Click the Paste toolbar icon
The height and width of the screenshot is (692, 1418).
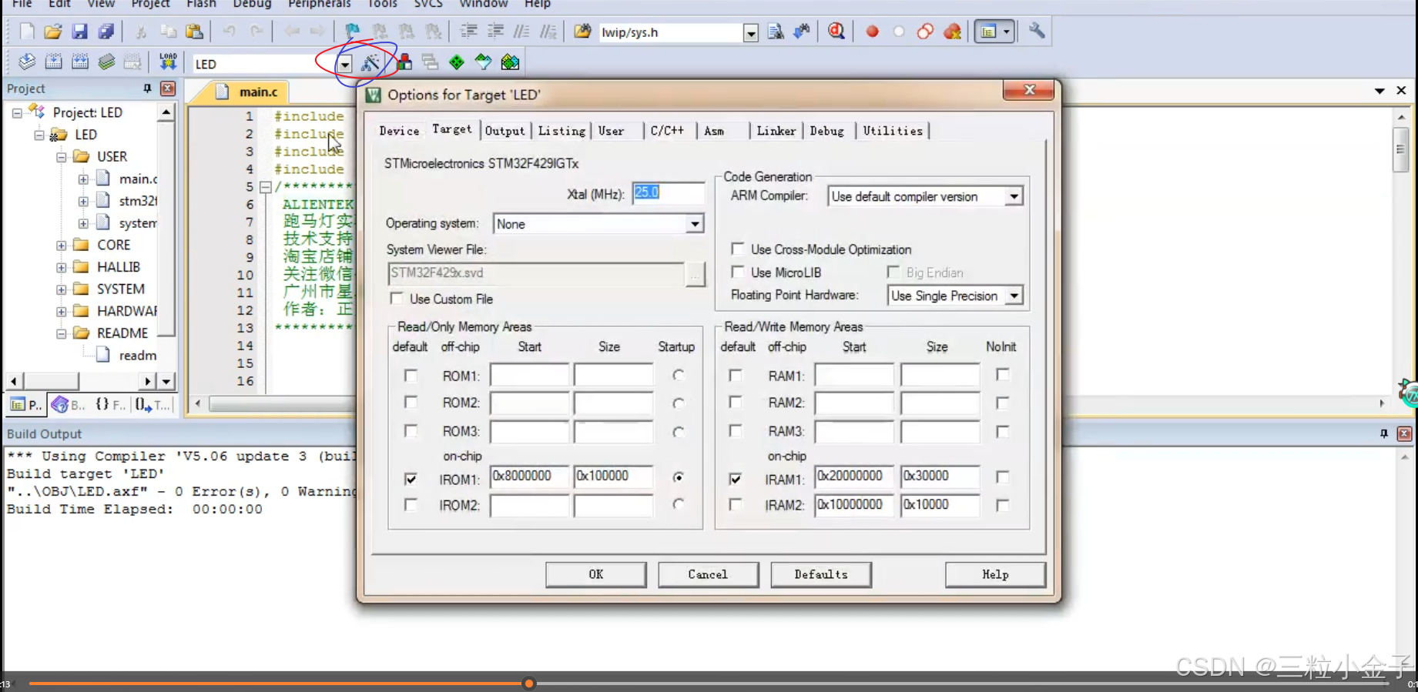coord(195,32)
